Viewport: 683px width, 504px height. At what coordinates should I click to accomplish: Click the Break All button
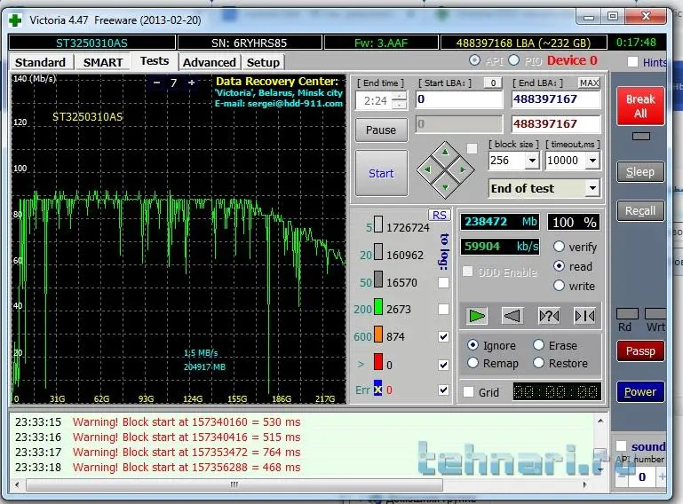(639, 106)
